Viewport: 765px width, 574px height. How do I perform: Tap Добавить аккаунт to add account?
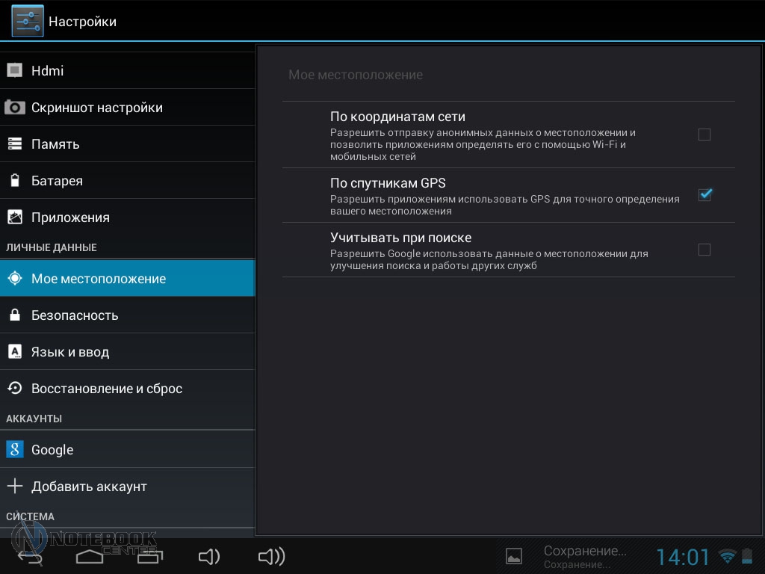[89, 487]
